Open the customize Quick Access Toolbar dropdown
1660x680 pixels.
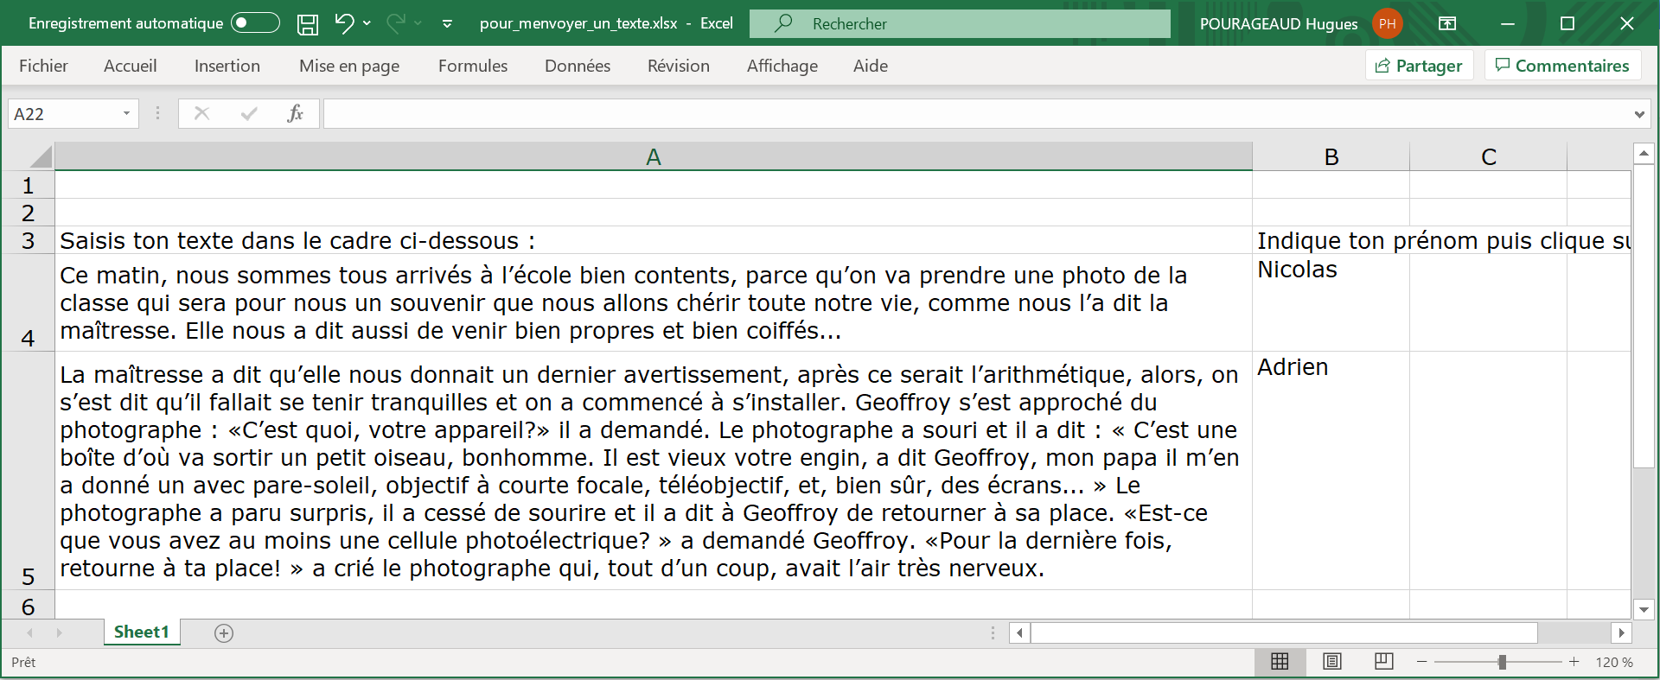tap(447, 23)
